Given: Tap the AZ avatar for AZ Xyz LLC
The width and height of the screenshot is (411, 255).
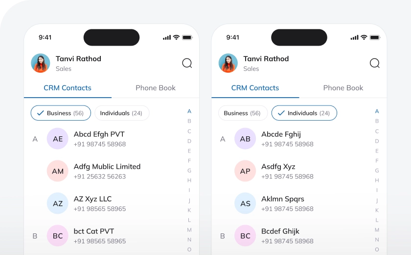Looking at the screenshot, I should pyautogui.click(x=58, y=204).
